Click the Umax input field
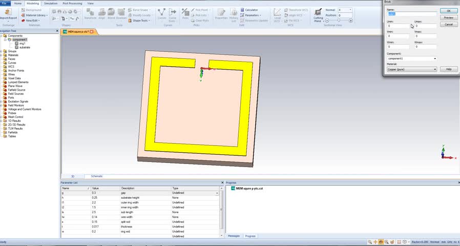Viewport: 460px width, 246px height. pyautogui.click(x=426, y=26)
